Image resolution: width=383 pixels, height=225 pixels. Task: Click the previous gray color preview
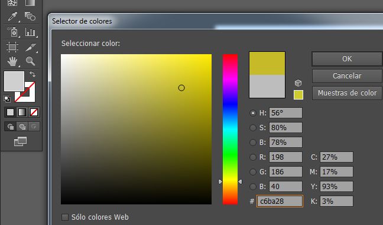[267, 86]
